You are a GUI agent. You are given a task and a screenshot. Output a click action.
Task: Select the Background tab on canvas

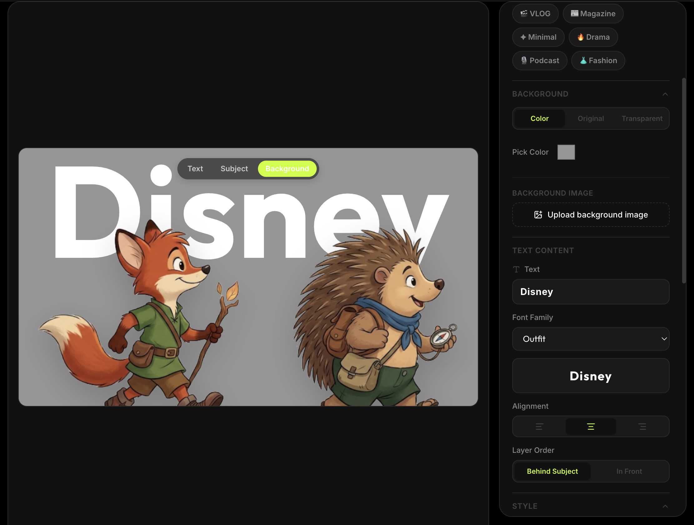[x=287, y=169]
